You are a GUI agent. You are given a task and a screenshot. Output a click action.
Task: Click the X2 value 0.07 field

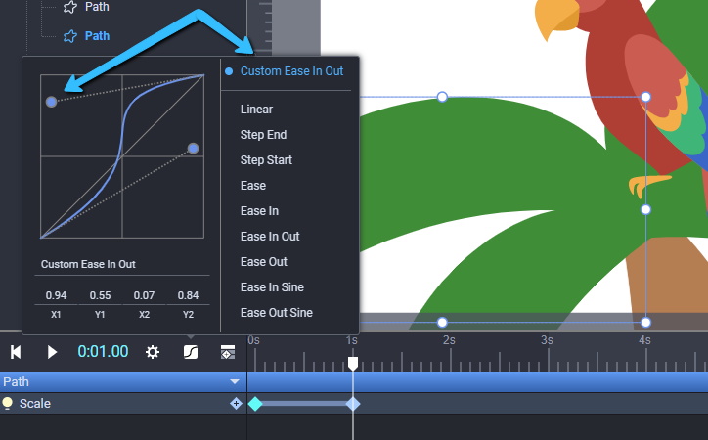click(x=144, y=295)
